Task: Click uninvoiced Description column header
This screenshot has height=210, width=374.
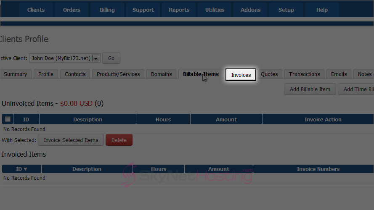Action: point(88,119)
